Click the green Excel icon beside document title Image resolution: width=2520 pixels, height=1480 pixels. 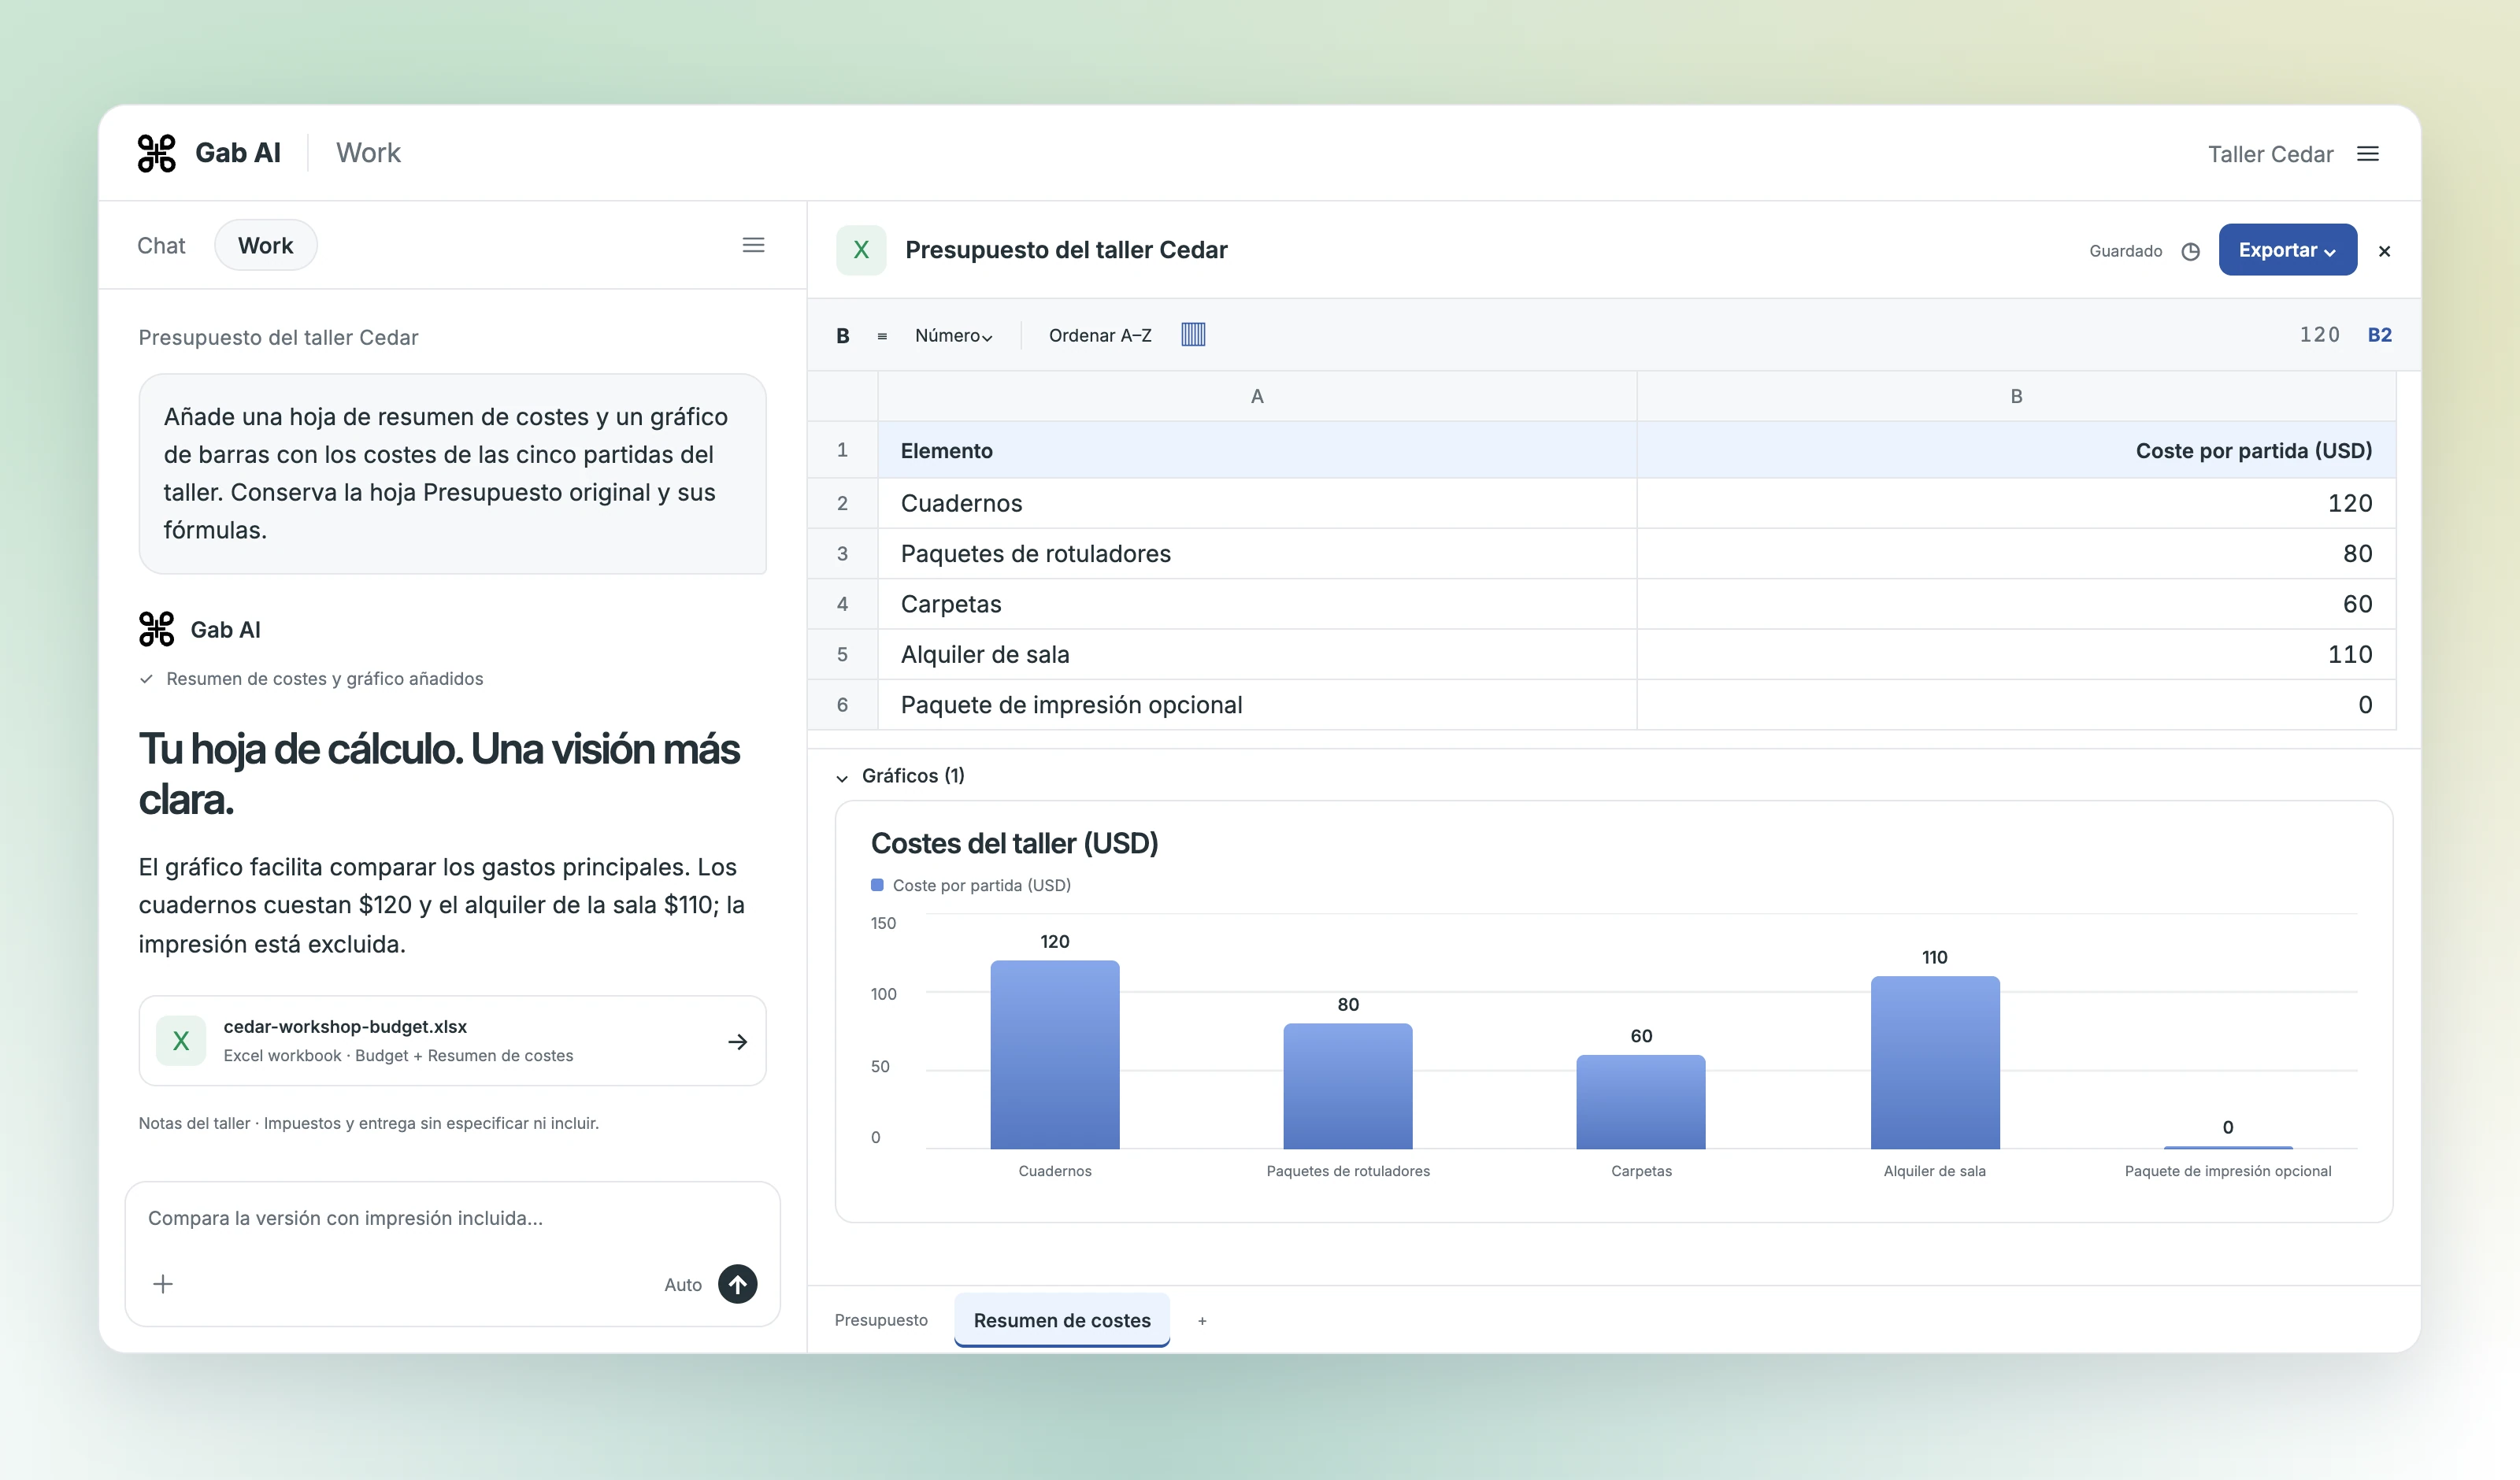[861, 250]
